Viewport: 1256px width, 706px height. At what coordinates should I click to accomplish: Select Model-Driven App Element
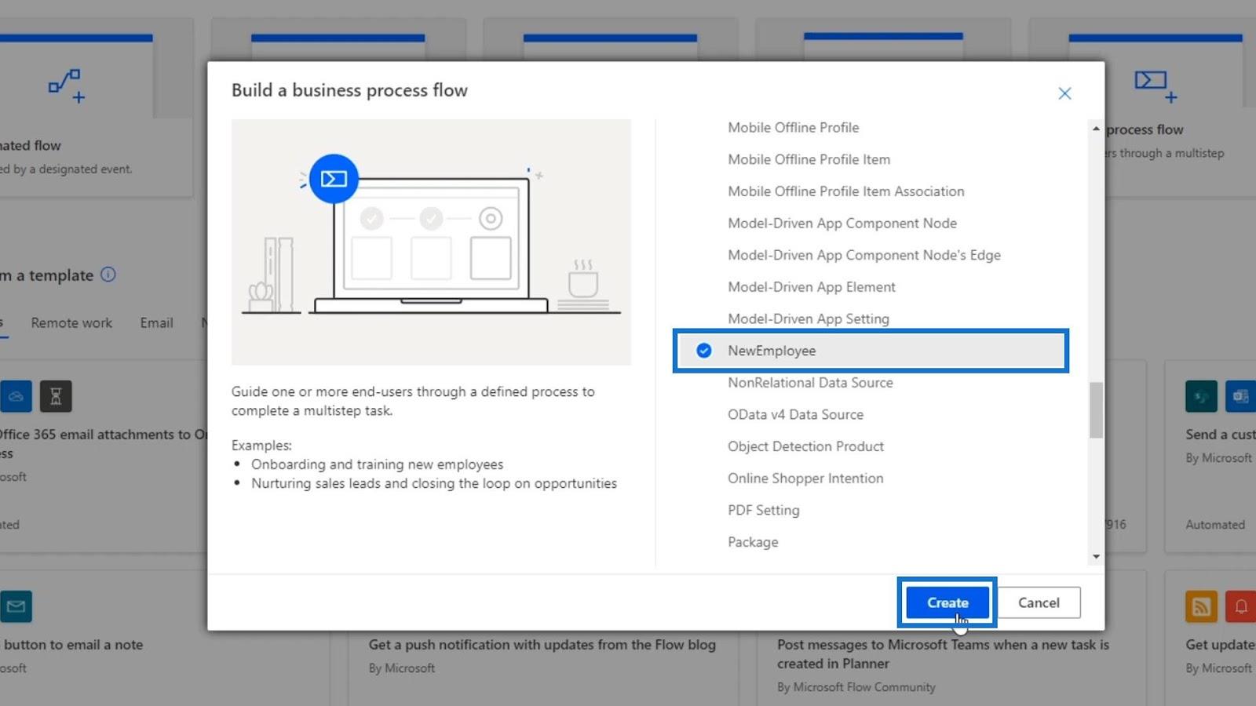[x=811, y=287]
